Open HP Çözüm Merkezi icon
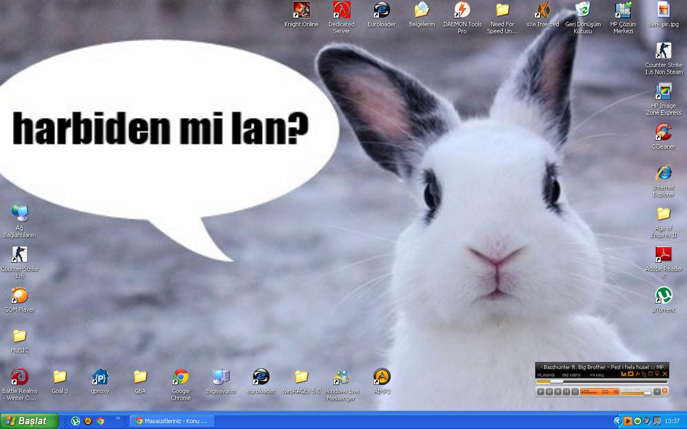Image resolution: width=687 pixels, height=429 pixels. (x=623, y=18)
